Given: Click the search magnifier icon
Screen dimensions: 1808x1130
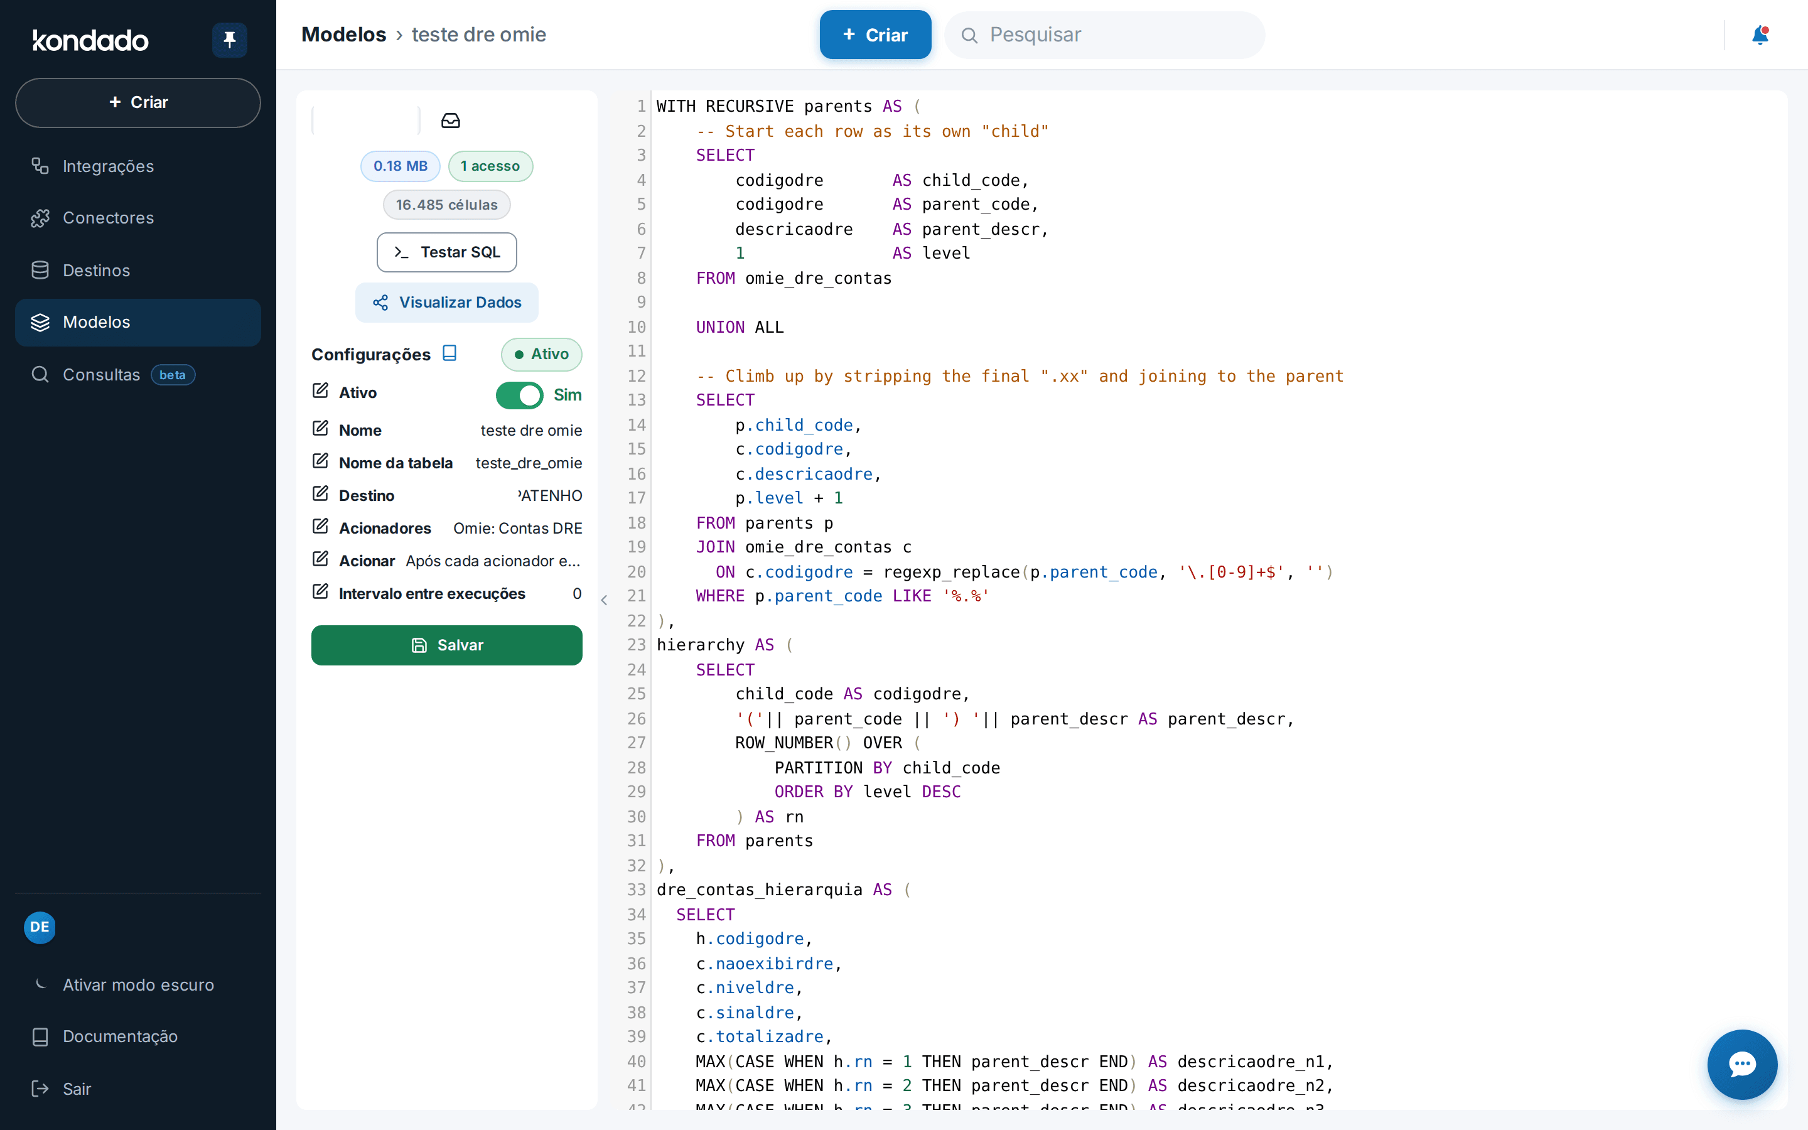Looking at the screenshot, I should (969, 35).
